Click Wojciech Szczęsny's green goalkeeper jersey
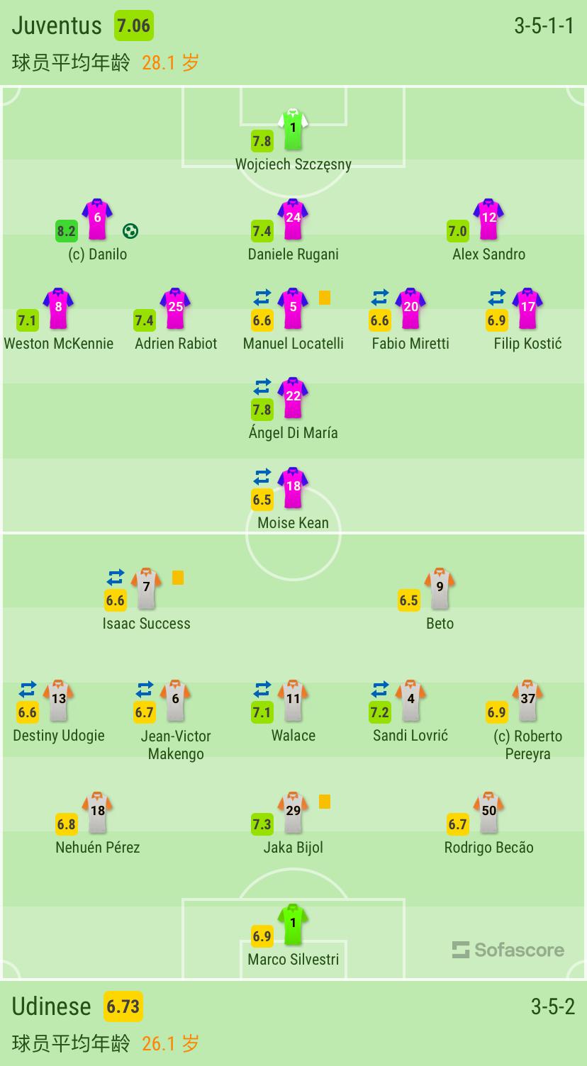Viewport: 587px width, 1066px height. coord(293,130)
